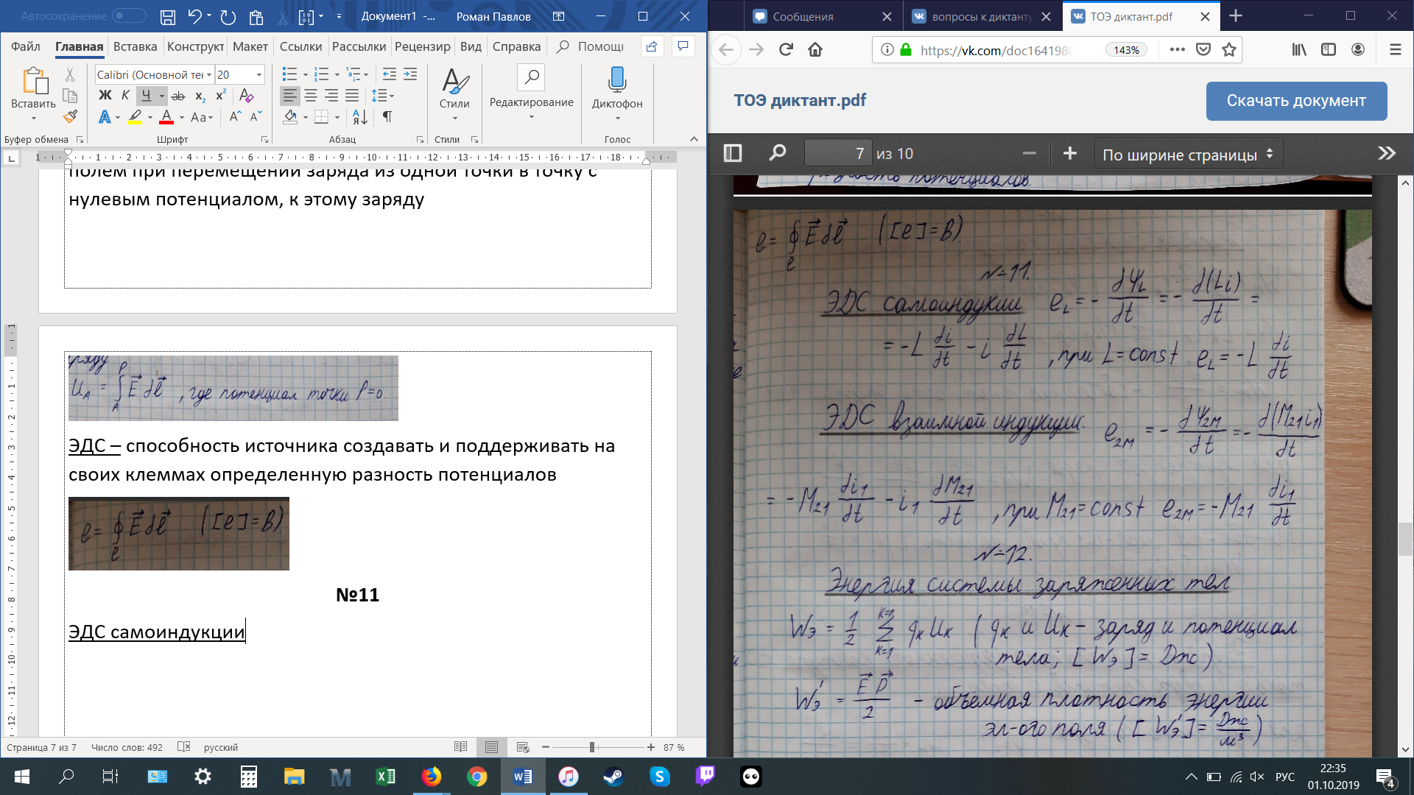Sort paragraphs A to Z

360,117
